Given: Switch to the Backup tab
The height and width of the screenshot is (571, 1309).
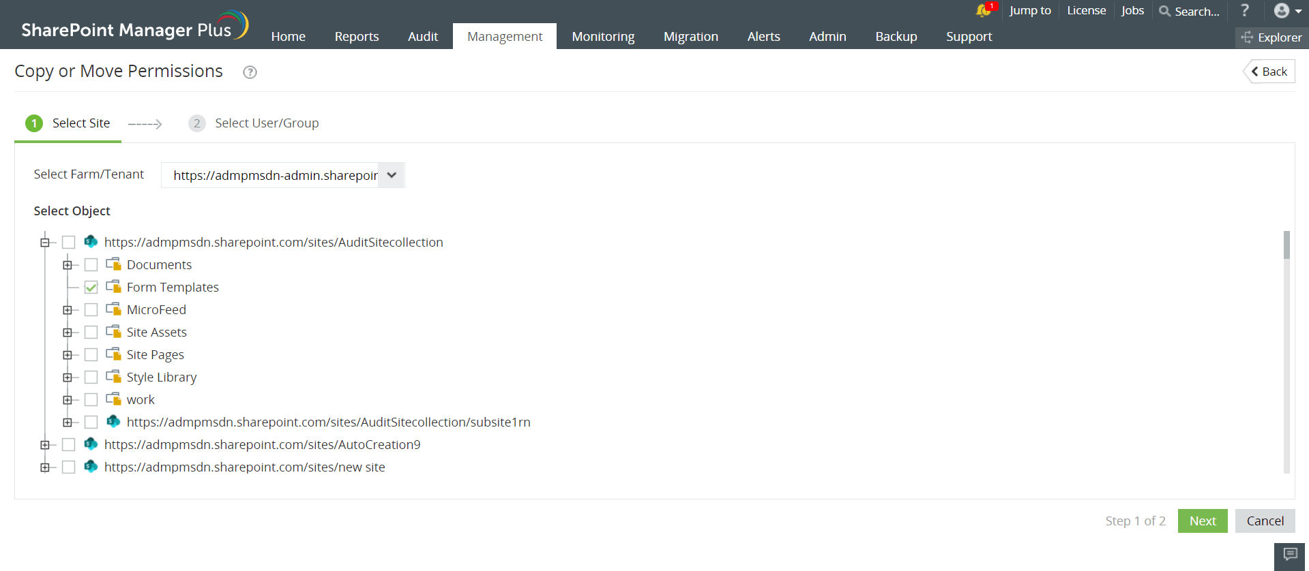Looking at the screenshot, I should (x=896, y=37).
